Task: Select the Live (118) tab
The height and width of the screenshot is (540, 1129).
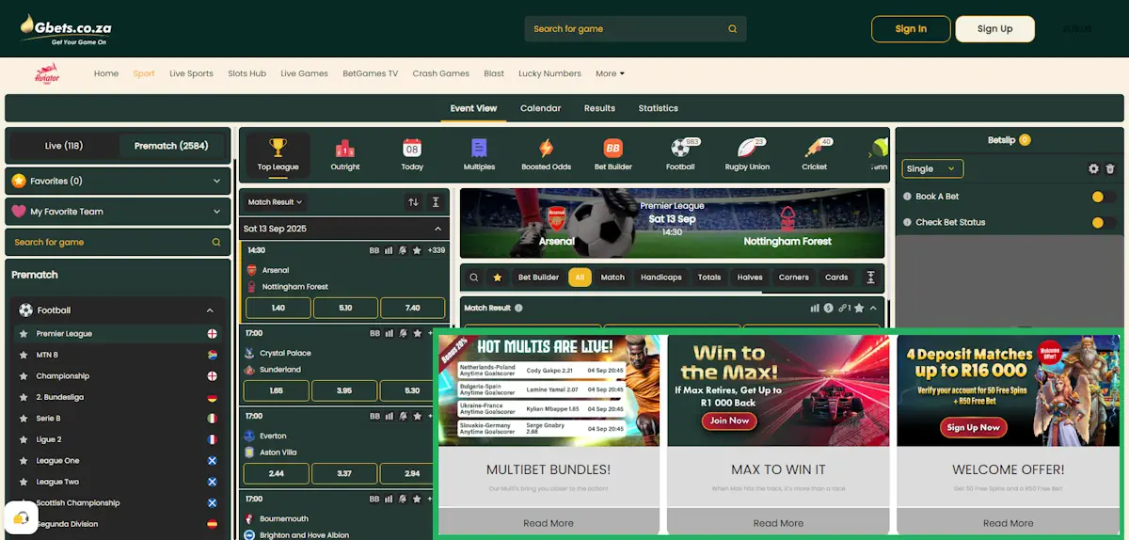Action: (64, 146)
